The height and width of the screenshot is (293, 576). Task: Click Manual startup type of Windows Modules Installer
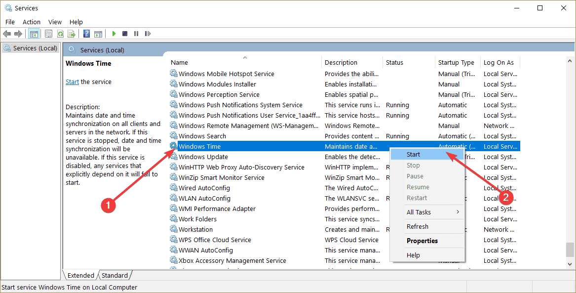click(449, 84)
